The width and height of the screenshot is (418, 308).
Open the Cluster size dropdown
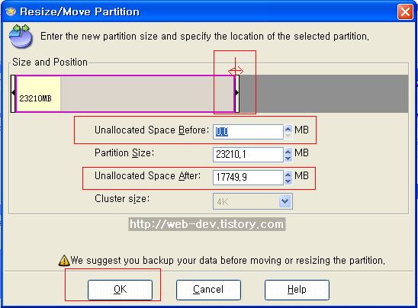pyautogui.click(x=285, y=201)
